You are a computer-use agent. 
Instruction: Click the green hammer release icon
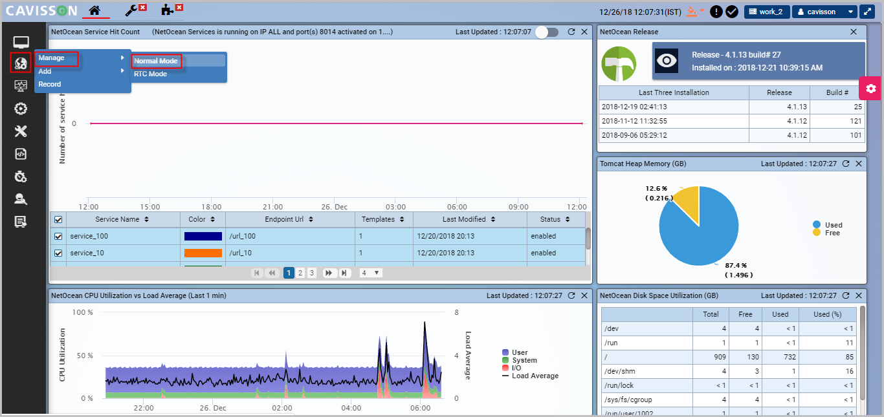pyautogui.click(x=620, y=63)
